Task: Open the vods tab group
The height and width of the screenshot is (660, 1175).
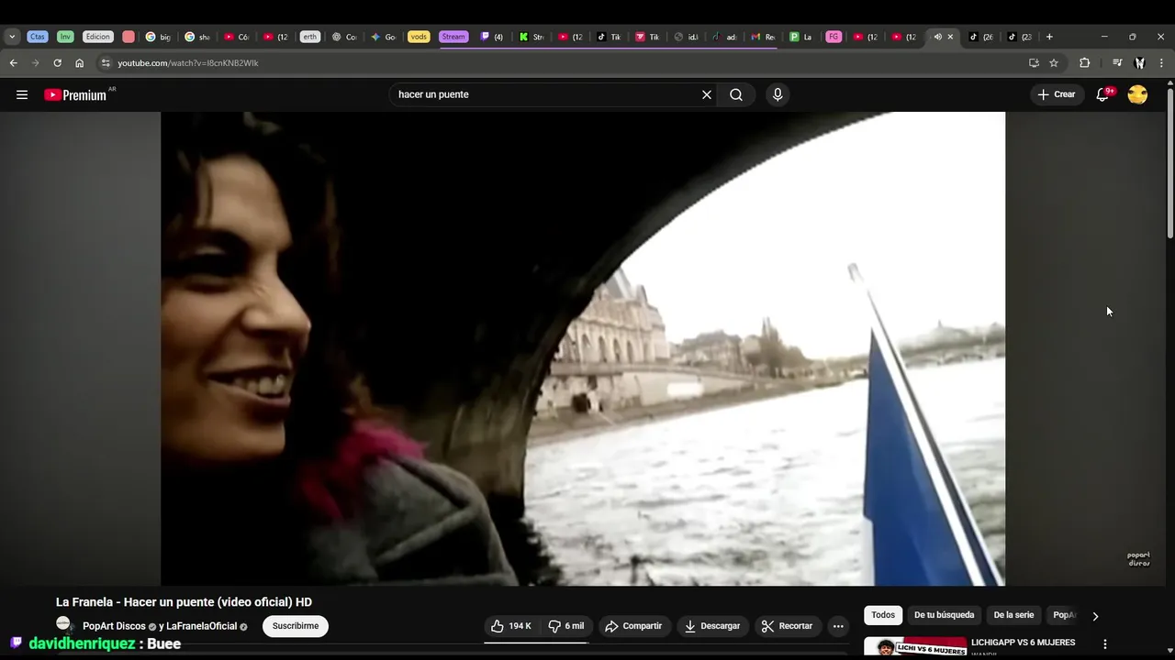Action: [x=419, y=37]
